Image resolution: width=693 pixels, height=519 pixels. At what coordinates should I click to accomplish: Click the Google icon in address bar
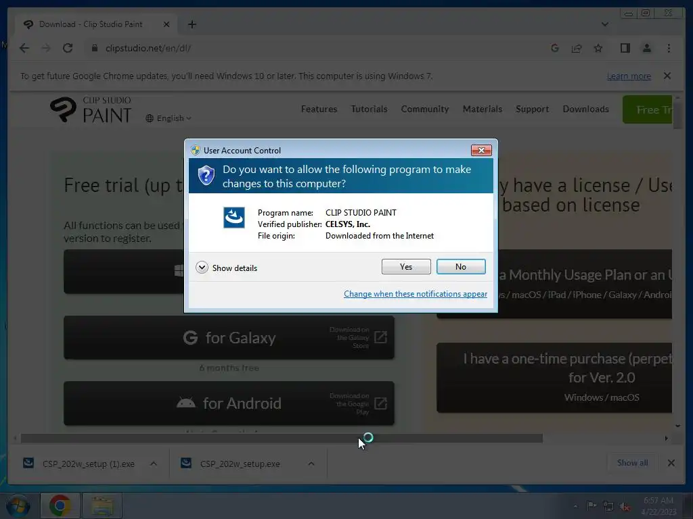tap(555, 48)
